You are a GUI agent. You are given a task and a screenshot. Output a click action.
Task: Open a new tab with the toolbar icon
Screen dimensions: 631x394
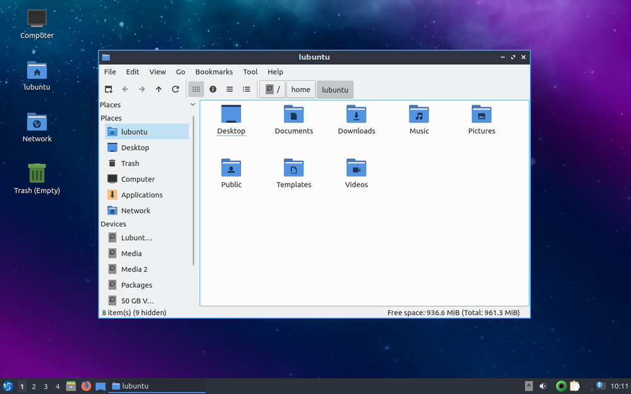tap(108, 89)
